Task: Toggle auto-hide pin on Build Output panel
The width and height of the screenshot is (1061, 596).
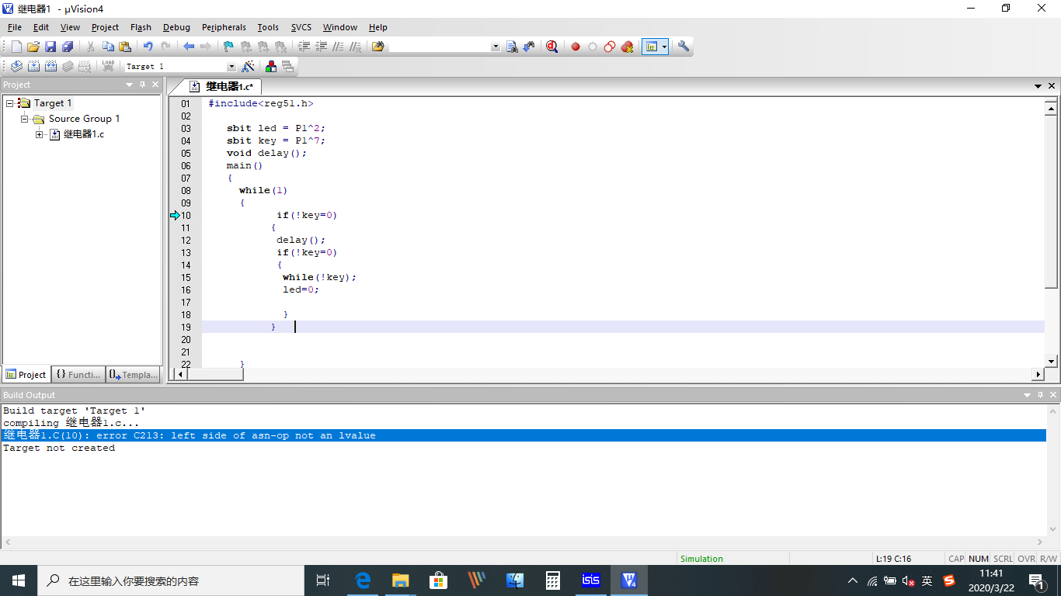Action: 1040,395
